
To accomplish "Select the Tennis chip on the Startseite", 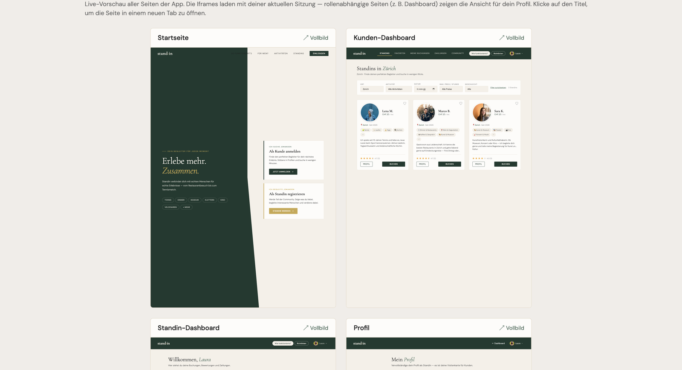I will 168,200.
